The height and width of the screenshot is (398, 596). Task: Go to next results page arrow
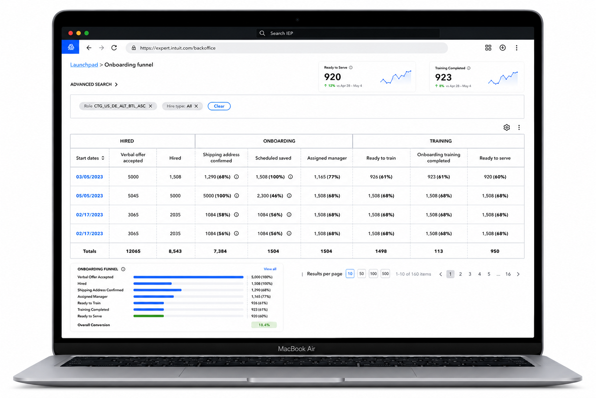pyautogui.click(x=518, y=274)
